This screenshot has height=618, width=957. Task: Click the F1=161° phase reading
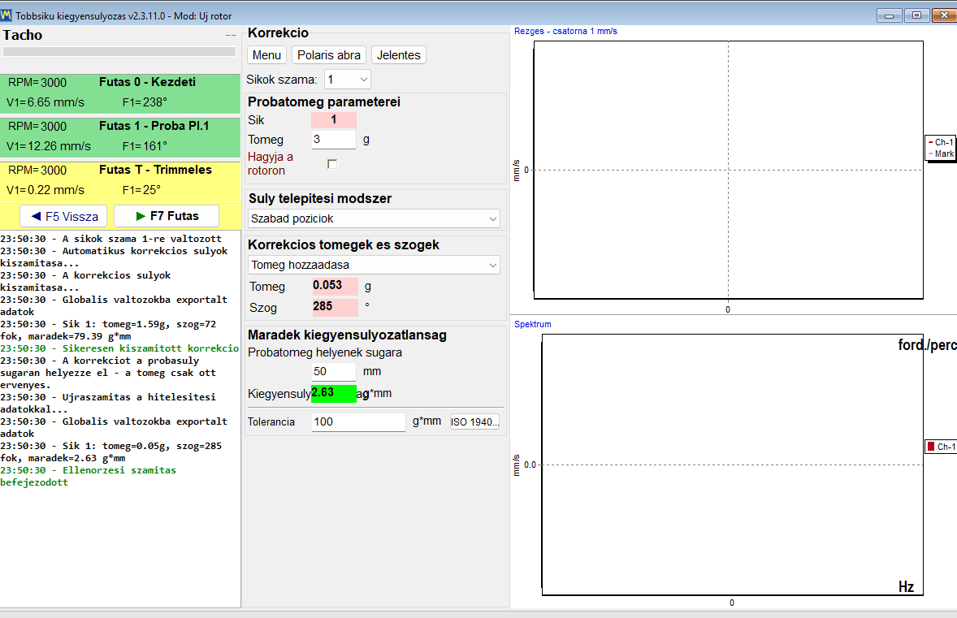pyautogui.click(x=145, y=146)
